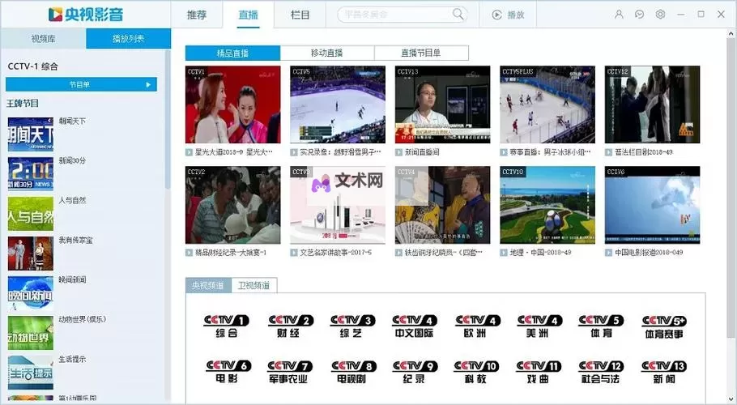737x405 pixels.
Task: Open 朝闻天下 program thumbnail in sidebar
Action: [x=31, y=134]
